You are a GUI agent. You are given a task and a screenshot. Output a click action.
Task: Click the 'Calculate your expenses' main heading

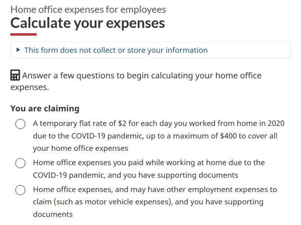pyautogui.click(x=87, y=23)
